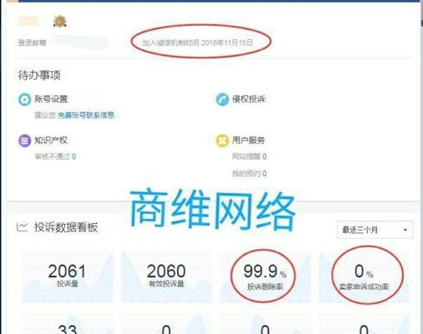Open 用户服务 heading
This screenshot has height=334, width=423.
coord(248,140)
